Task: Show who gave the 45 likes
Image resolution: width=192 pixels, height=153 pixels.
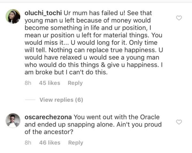Action: click(50, 83)
